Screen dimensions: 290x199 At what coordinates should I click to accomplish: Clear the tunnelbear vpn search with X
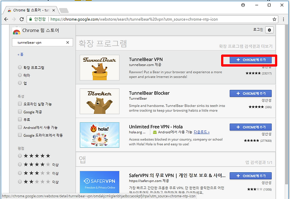click(x=68, y=42)
